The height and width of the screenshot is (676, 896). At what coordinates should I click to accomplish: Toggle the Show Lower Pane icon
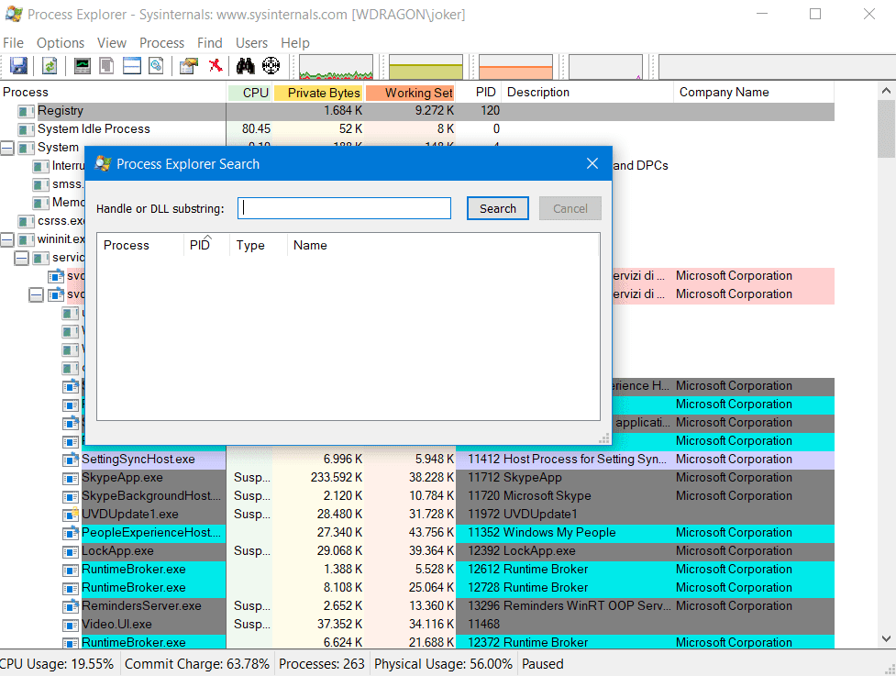tap(132, 66)
